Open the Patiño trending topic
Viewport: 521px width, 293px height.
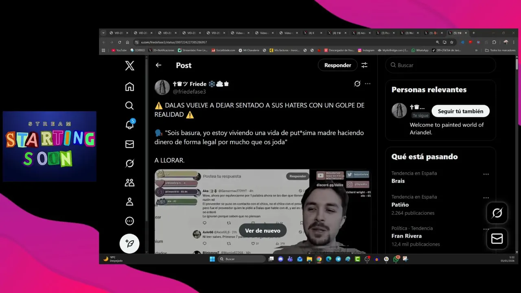(x=400, y=204)
